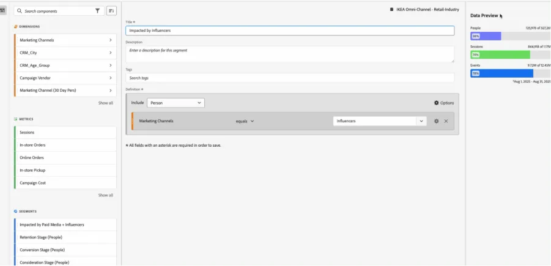Image resolution: width=551 pixels, height=266 pixels.
Task: Select Impacted by Paid Media + Influencers segment
Action: 65,224
